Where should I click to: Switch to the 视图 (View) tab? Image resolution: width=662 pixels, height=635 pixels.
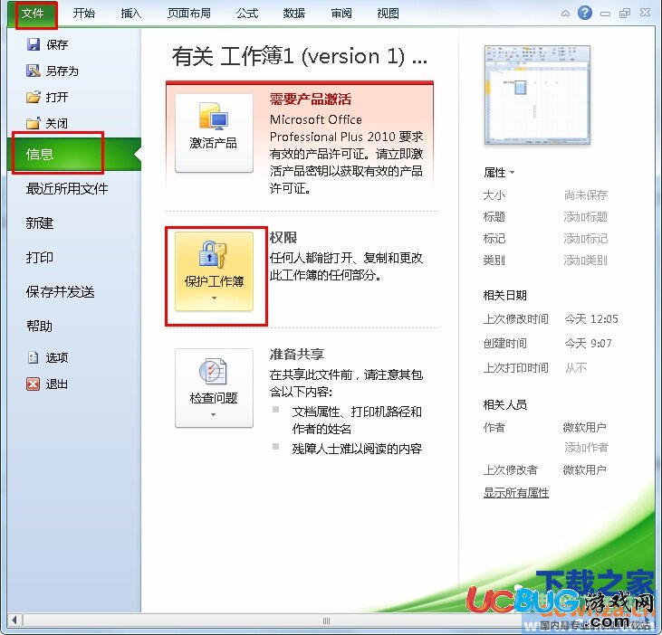pyautogui.click(x=388, y=14)
